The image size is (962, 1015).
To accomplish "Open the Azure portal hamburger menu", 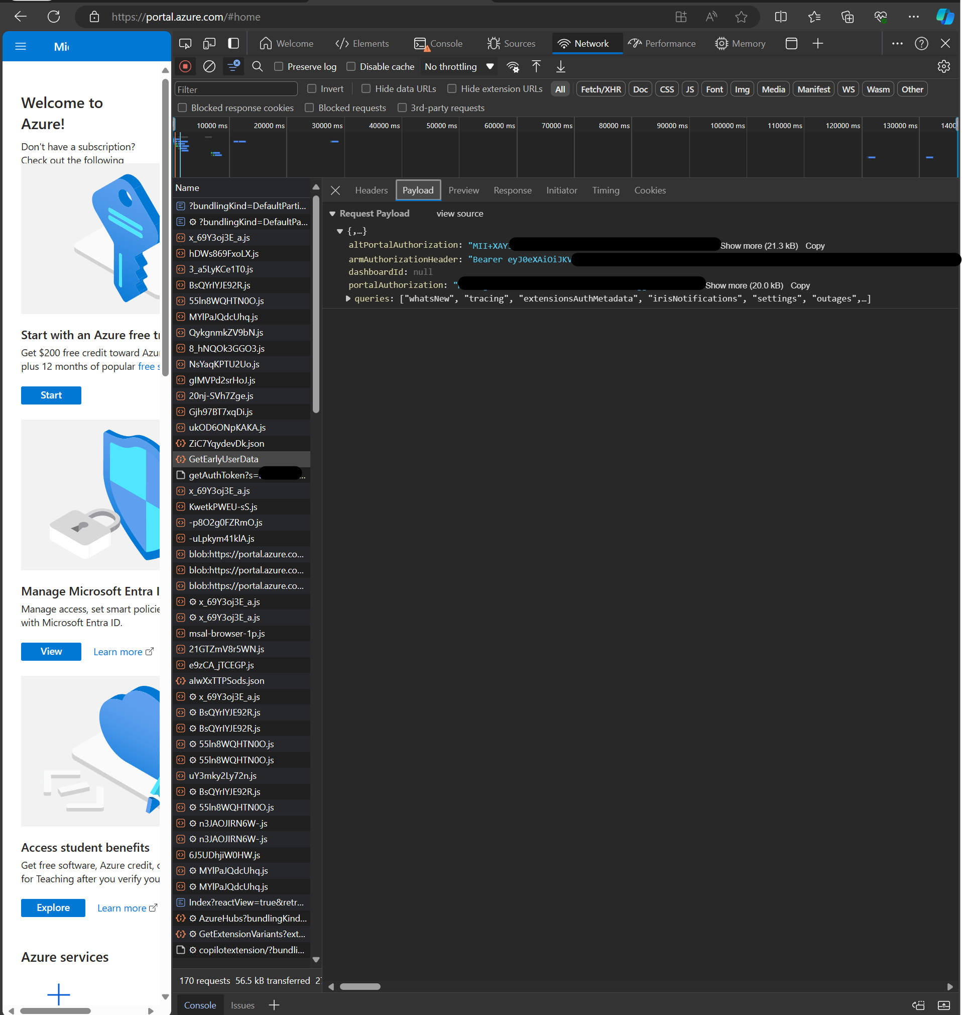I will coord(21,47).
